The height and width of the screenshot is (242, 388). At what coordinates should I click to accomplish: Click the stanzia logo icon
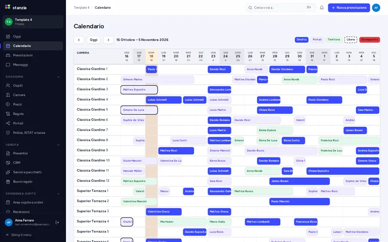pos(8,7)
